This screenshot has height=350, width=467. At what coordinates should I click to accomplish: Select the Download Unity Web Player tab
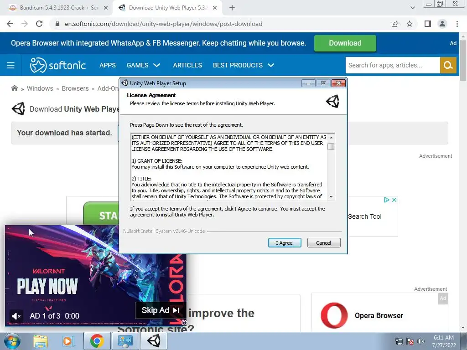(x=167, y=8)
